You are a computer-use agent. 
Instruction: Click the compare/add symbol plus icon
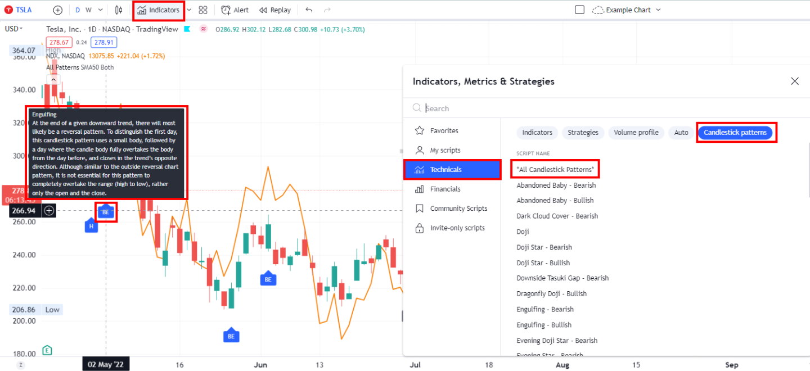(57, 10)
